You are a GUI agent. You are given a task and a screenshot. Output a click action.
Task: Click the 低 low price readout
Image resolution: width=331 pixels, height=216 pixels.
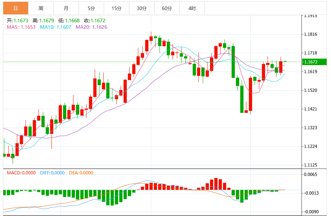69,20
